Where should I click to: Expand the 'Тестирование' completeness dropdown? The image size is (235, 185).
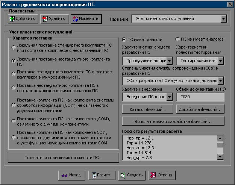coord(221,61)
